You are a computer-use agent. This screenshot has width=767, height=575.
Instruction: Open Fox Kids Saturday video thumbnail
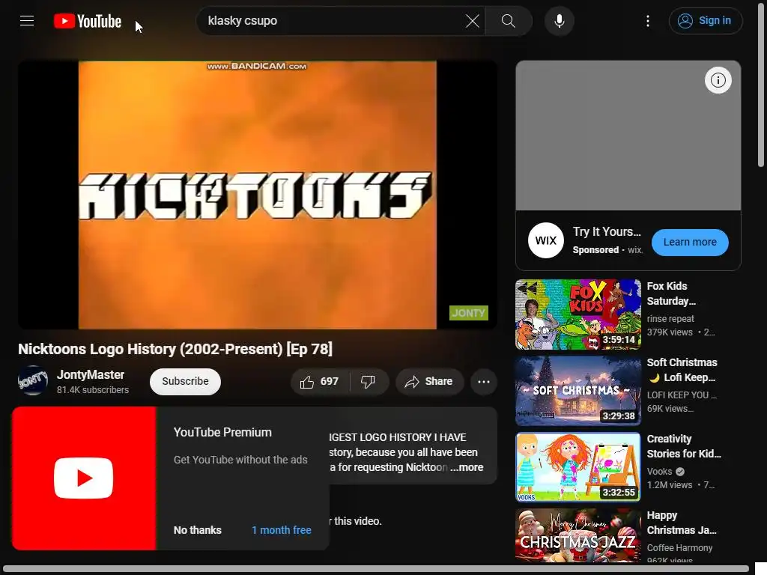(577, 314)
